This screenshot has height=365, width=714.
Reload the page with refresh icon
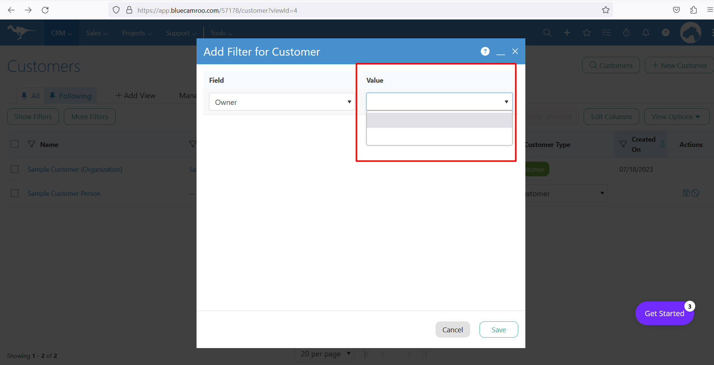pyautogui.click(x=45, y=10)
